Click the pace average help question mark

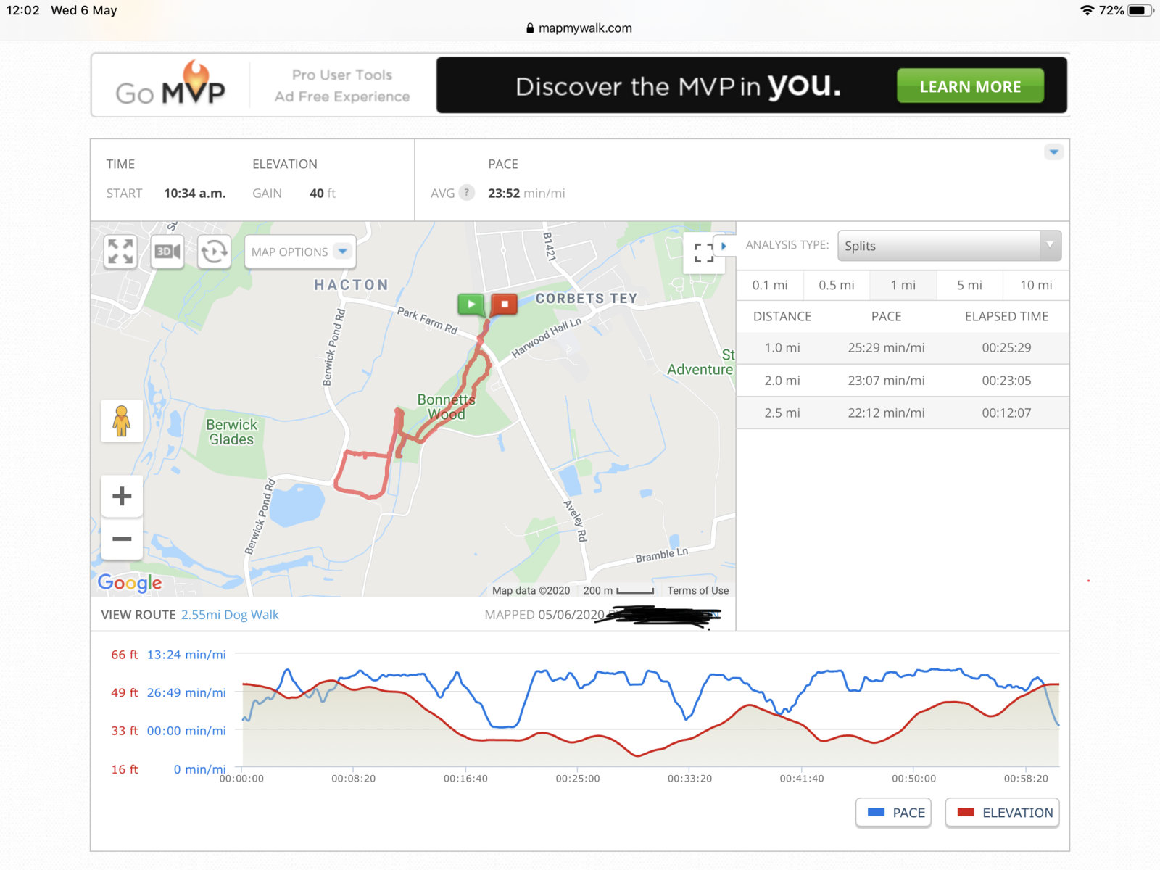click(468, 193)
